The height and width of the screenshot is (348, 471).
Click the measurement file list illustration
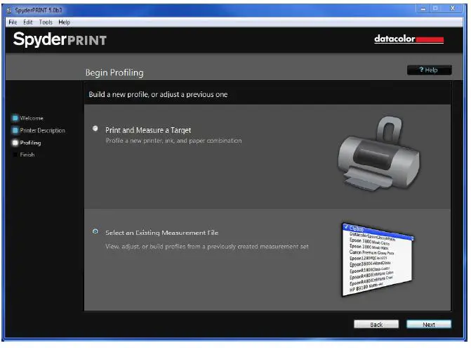point(378,259)
